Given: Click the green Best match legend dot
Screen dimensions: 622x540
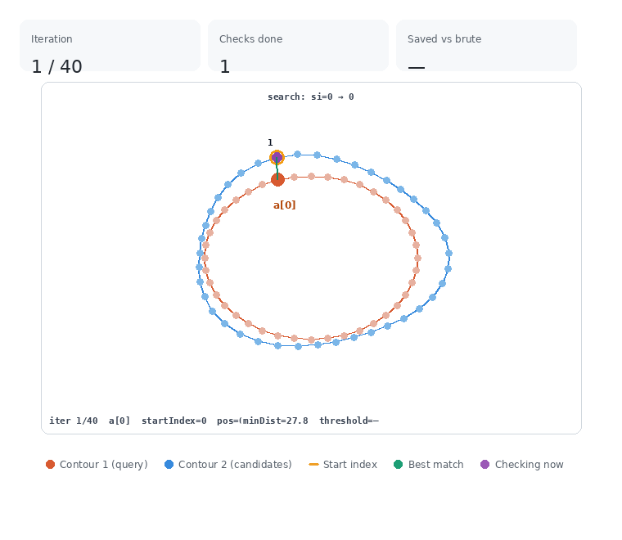Looking at the screenshot, I should 399,464.
